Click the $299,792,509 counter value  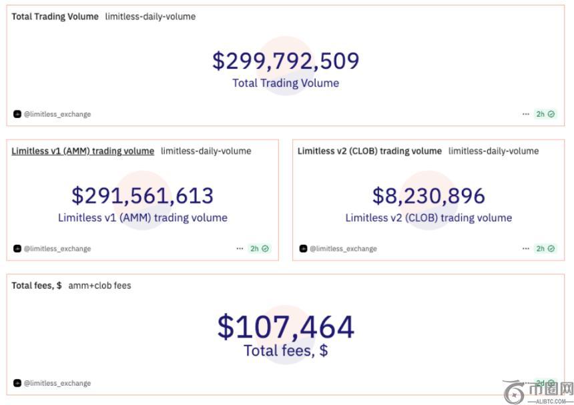click(x=286, y=61)
